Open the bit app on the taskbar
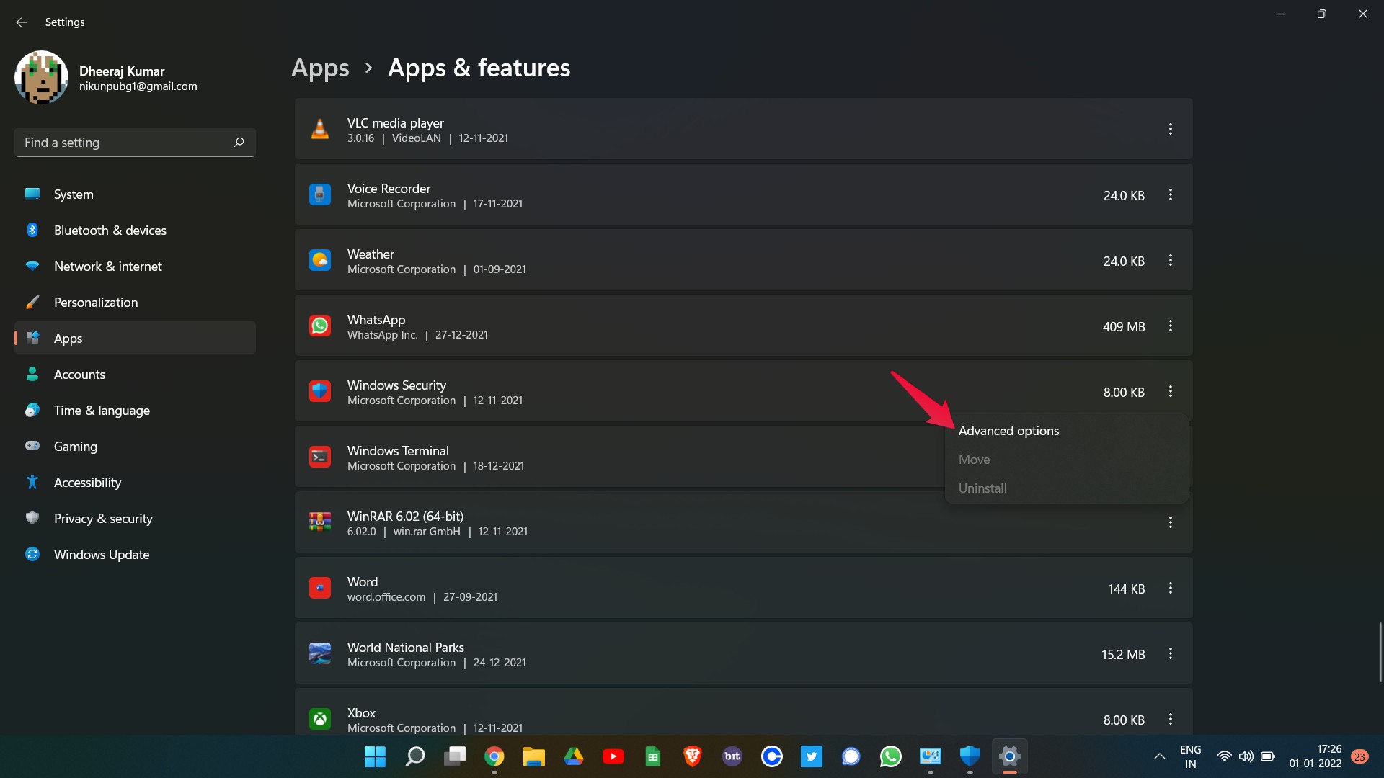This screenshot has height=778, width=1384. coord(732,756)
